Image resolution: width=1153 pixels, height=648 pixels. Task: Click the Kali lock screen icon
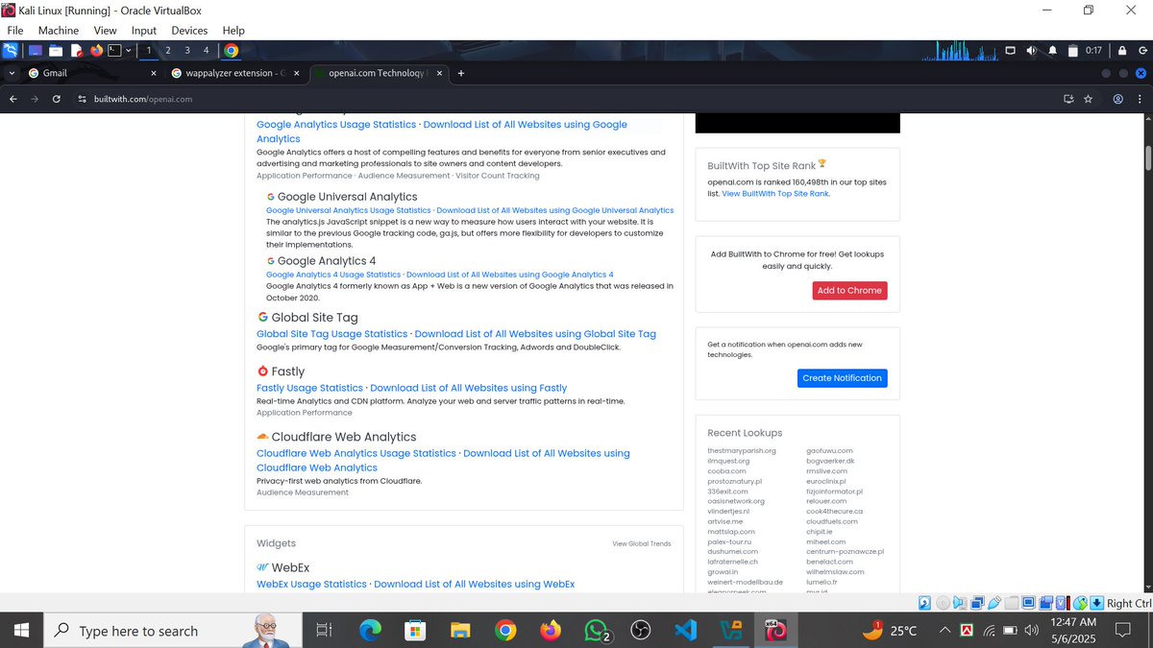tap(1121, 50)
